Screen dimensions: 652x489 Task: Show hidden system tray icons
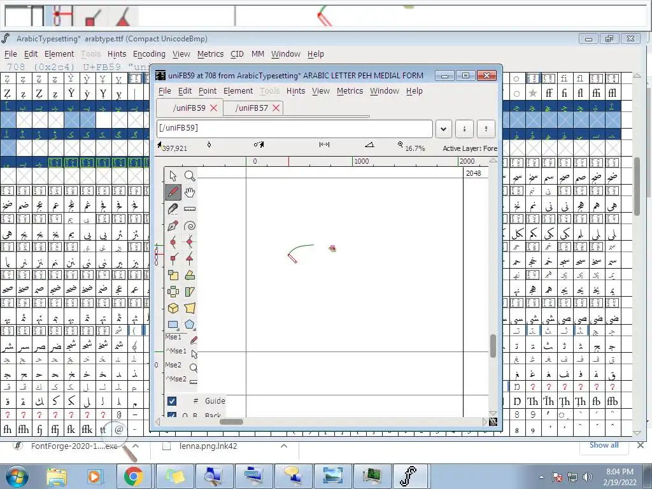click(x=541, y=477)
